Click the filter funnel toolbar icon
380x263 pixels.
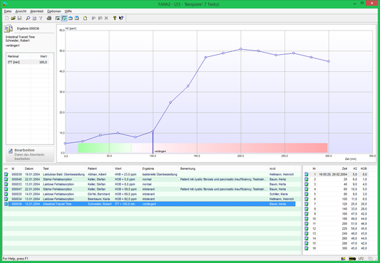click(41, 18)
